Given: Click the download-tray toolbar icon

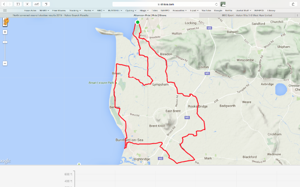Looking at the screenshot, I should click(27, 4).
